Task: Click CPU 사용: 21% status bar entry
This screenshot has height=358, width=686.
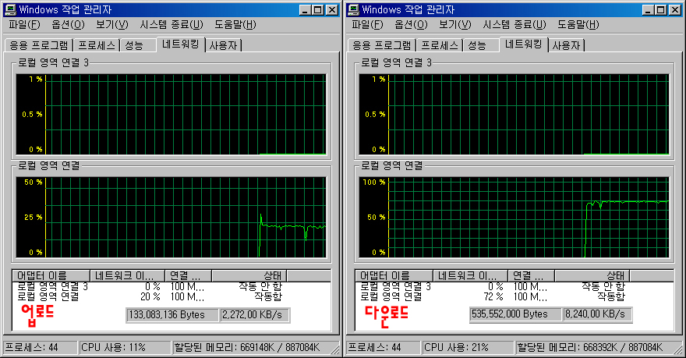Action: 468,348
